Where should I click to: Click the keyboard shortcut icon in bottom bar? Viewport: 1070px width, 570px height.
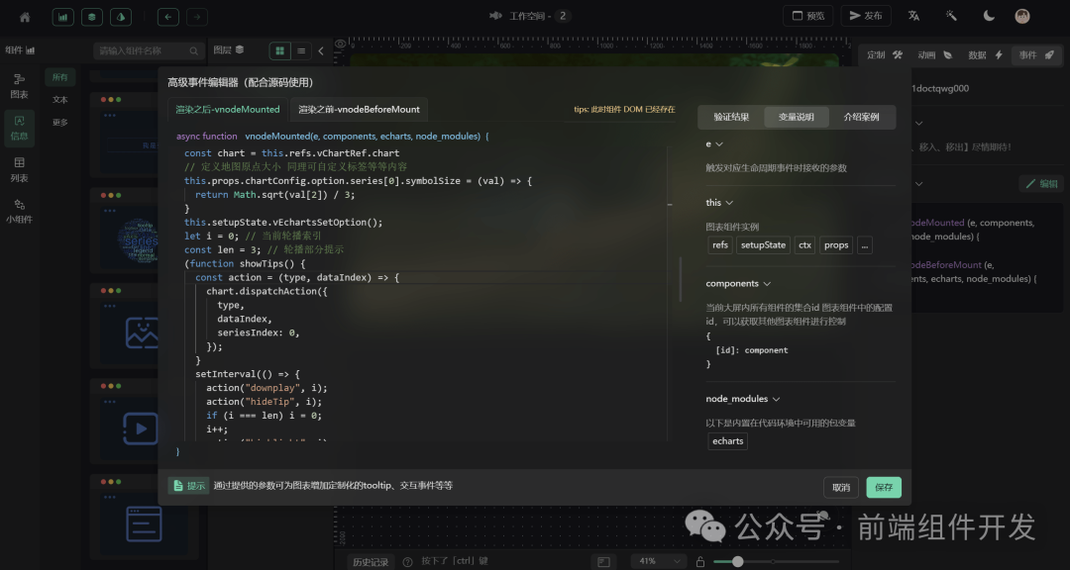(x=603, y=562)
